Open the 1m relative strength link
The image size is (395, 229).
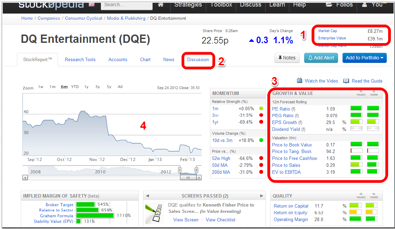(215, 108)
